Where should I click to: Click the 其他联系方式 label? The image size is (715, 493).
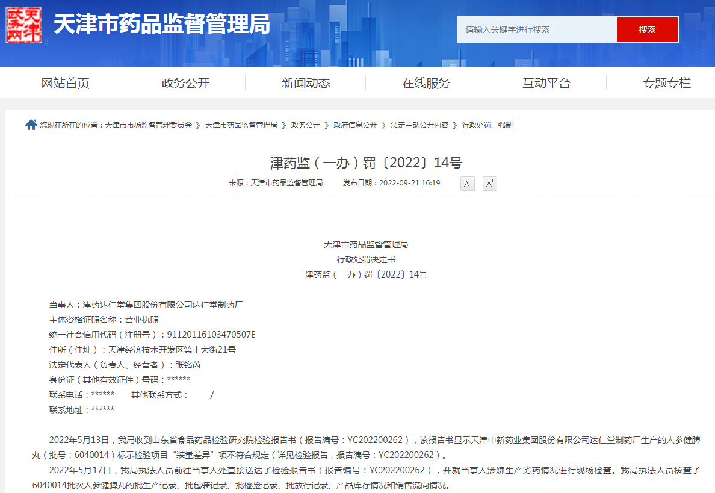pyautogui.click(x=159, y=395)
